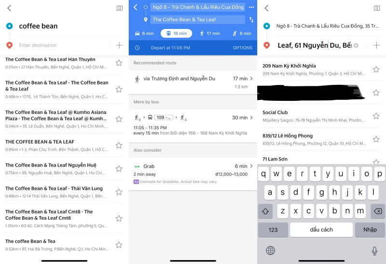The image size is (386, 264).
Task: Edit the Ngõ 8 starting point field
Action: pyautogui.click(x=198, y=7)
